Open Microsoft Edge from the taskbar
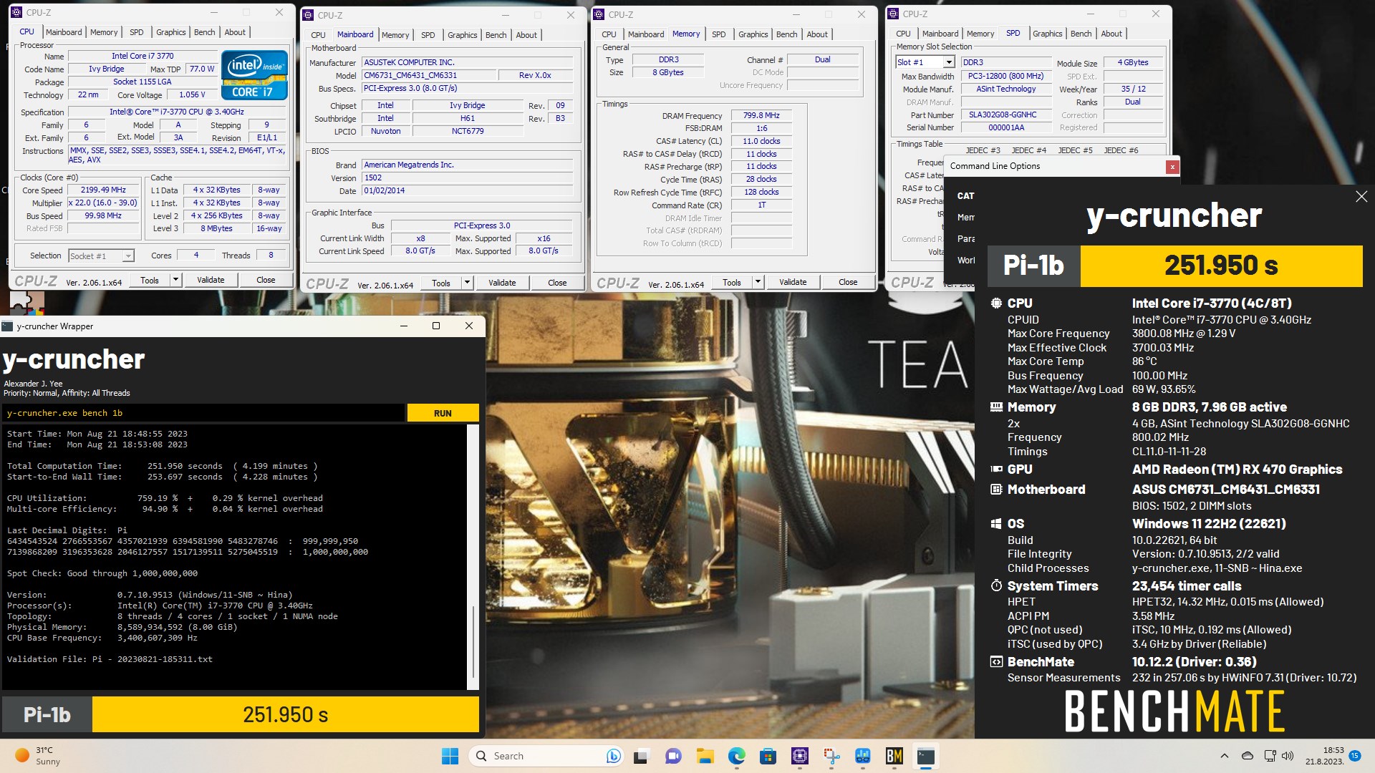This screenshot has width=1375, height=773. (x=736, y=756)
